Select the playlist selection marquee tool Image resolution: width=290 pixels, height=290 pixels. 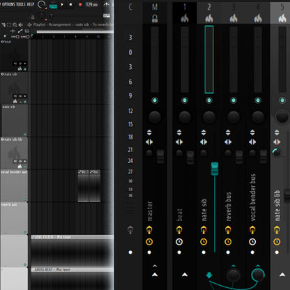[x=9, y=24]
